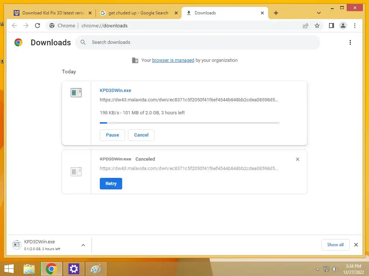369x276 pixels.
Task: Remove canceled download from list
Action: coord(297,159)
